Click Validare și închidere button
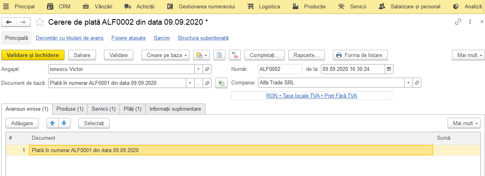Screen dimensions: 485x176 [33, 55]
